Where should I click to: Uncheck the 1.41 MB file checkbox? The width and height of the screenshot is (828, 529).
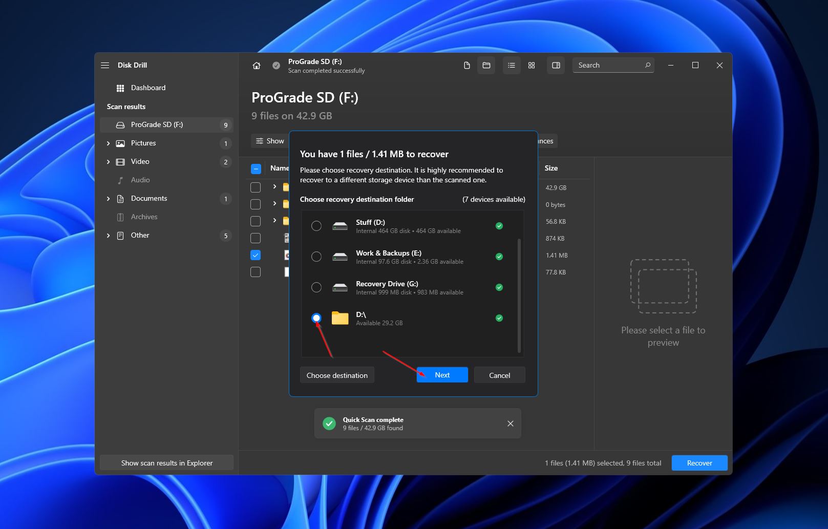(256, 255)
